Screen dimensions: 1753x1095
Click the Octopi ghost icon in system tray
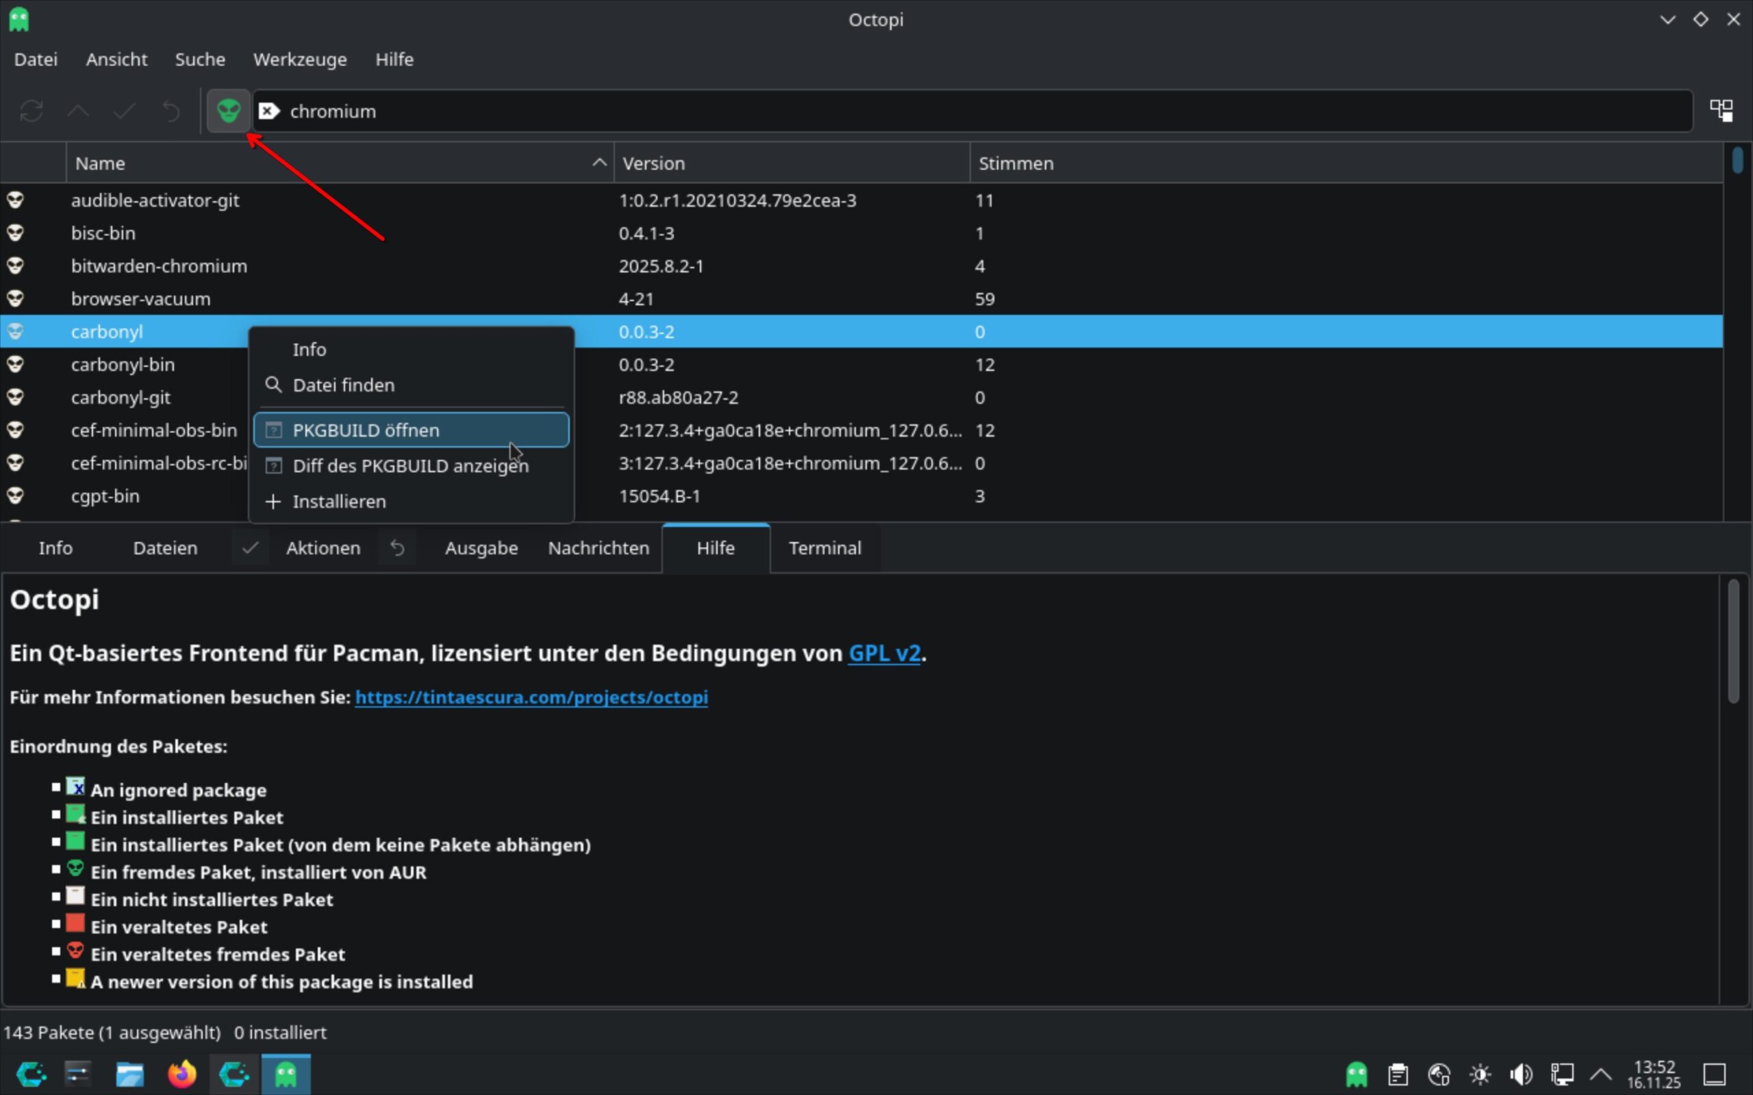pos(1356,1074)
